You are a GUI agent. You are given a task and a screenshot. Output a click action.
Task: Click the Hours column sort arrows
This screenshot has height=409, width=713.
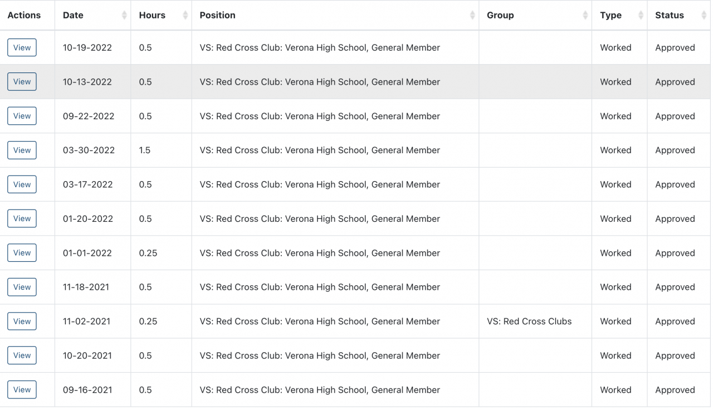tap(185, 16)
